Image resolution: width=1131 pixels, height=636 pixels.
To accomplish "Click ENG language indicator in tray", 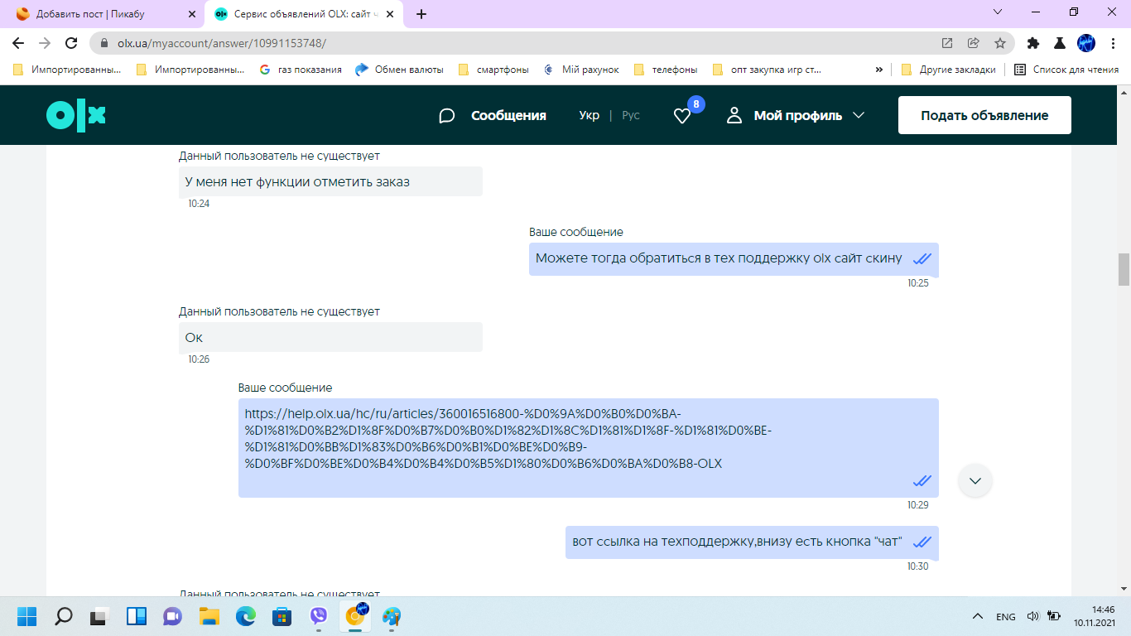I will coord(1005,617).
